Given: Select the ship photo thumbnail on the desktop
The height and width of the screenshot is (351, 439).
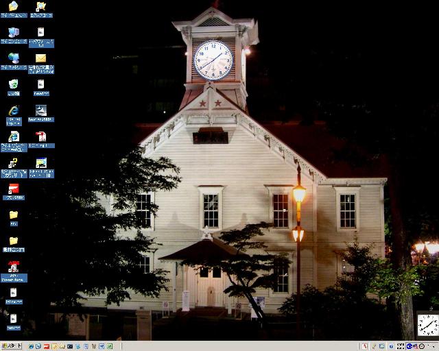Looking at the screenshot, I should click(x=41, y=110).
